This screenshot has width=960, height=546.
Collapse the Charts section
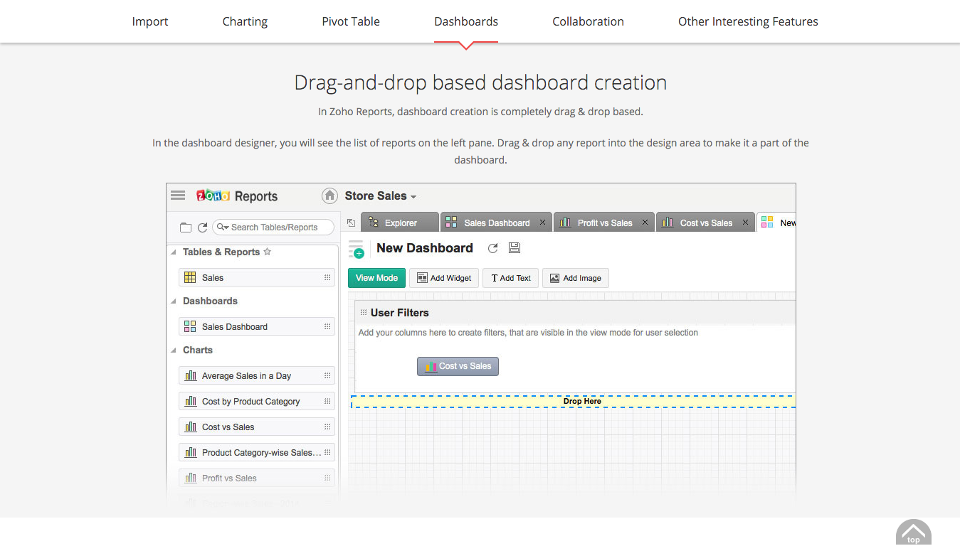tap(174, 350)
